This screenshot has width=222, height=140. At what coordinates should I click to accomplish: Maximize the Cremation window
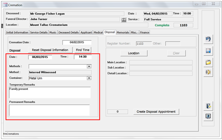tap(204, 4)
